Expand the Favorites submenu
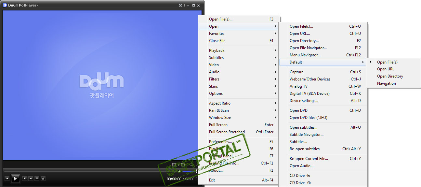The height and width of the screenshot is (187, 421). click(x=239, y=34)
